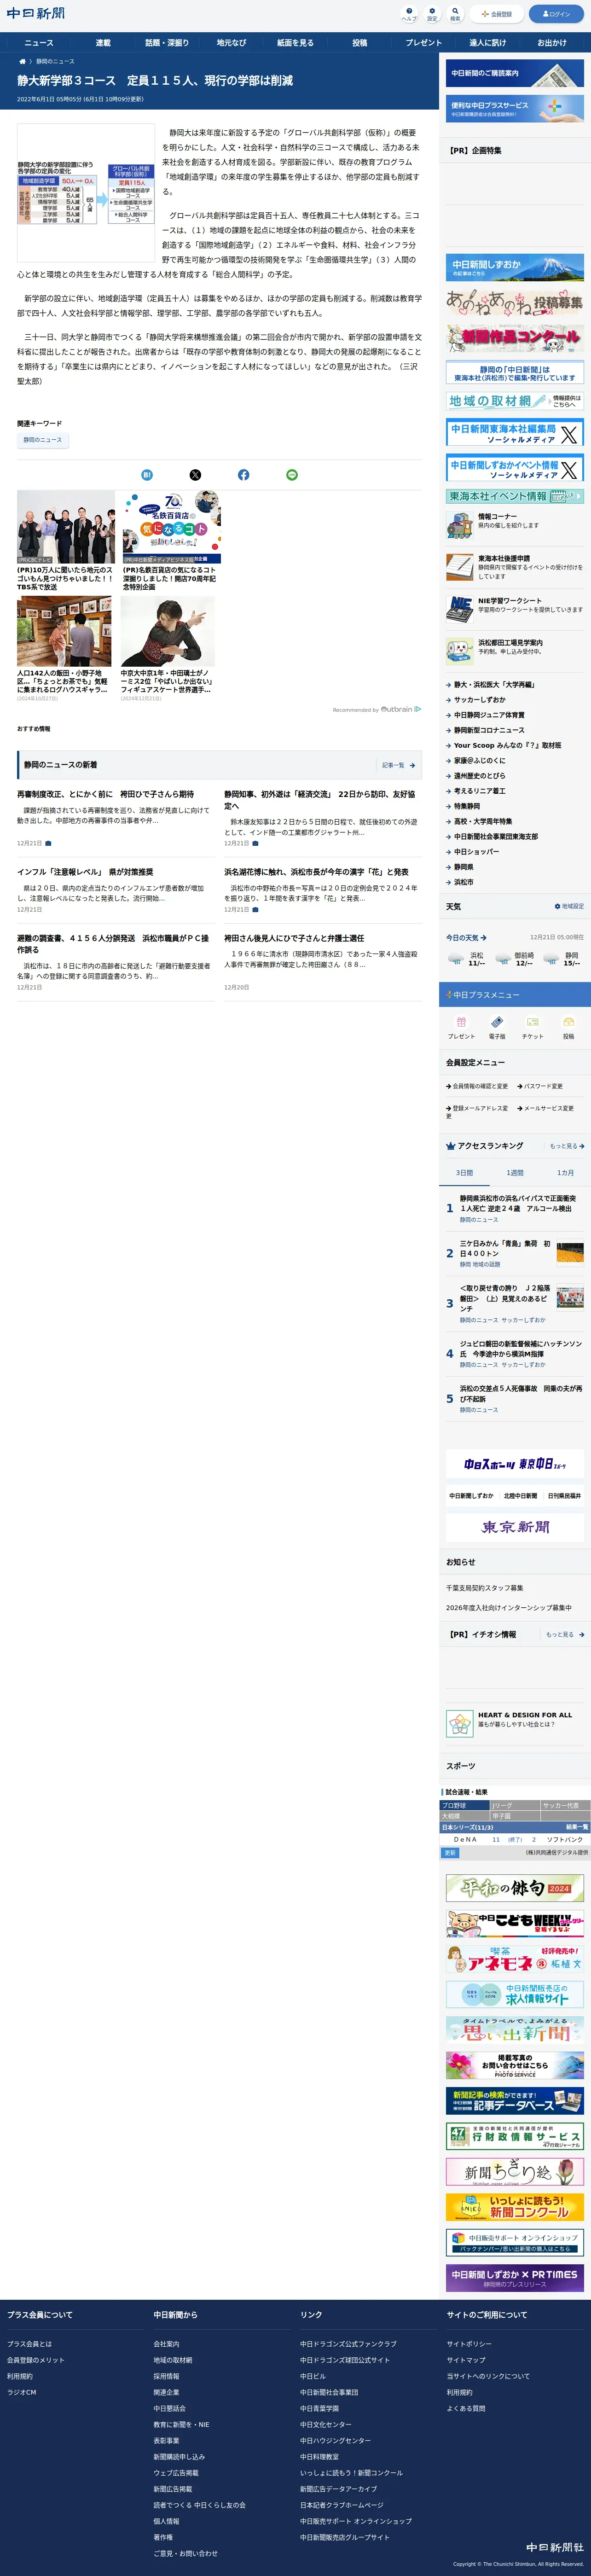Open 千葉支局契約スタッフ募集 notice
This screenshot has width=591, height=2576.
pos(484,1588)
